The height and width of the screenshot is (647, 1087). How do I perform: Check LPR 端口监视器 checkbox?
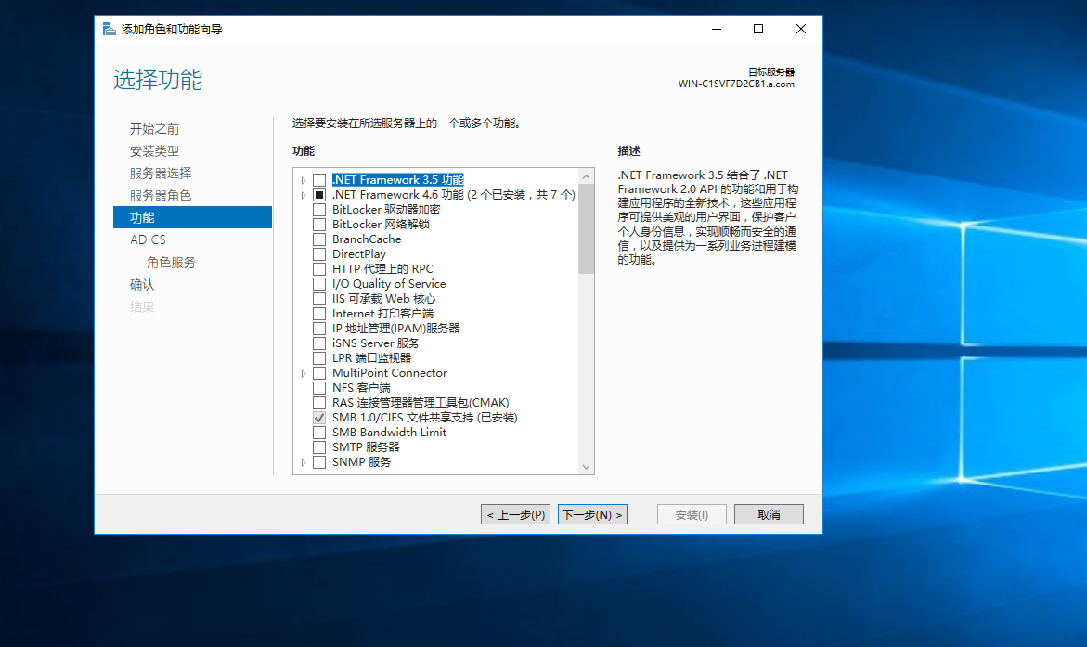[319, 358]
